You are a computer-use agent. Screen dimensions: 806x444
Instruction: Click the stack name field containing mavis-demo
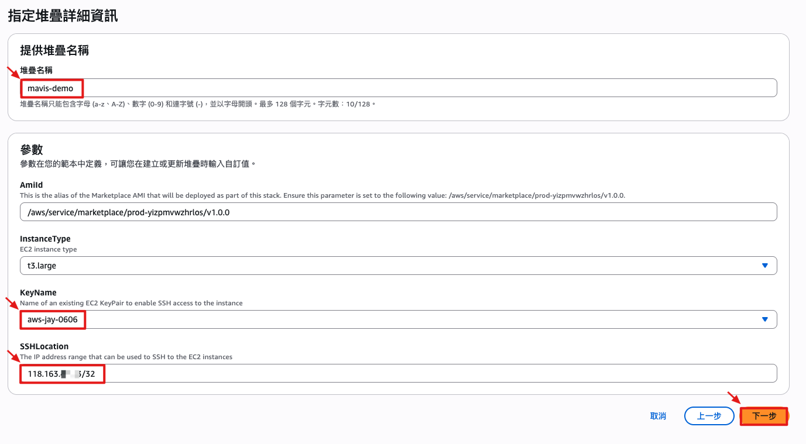398,88
